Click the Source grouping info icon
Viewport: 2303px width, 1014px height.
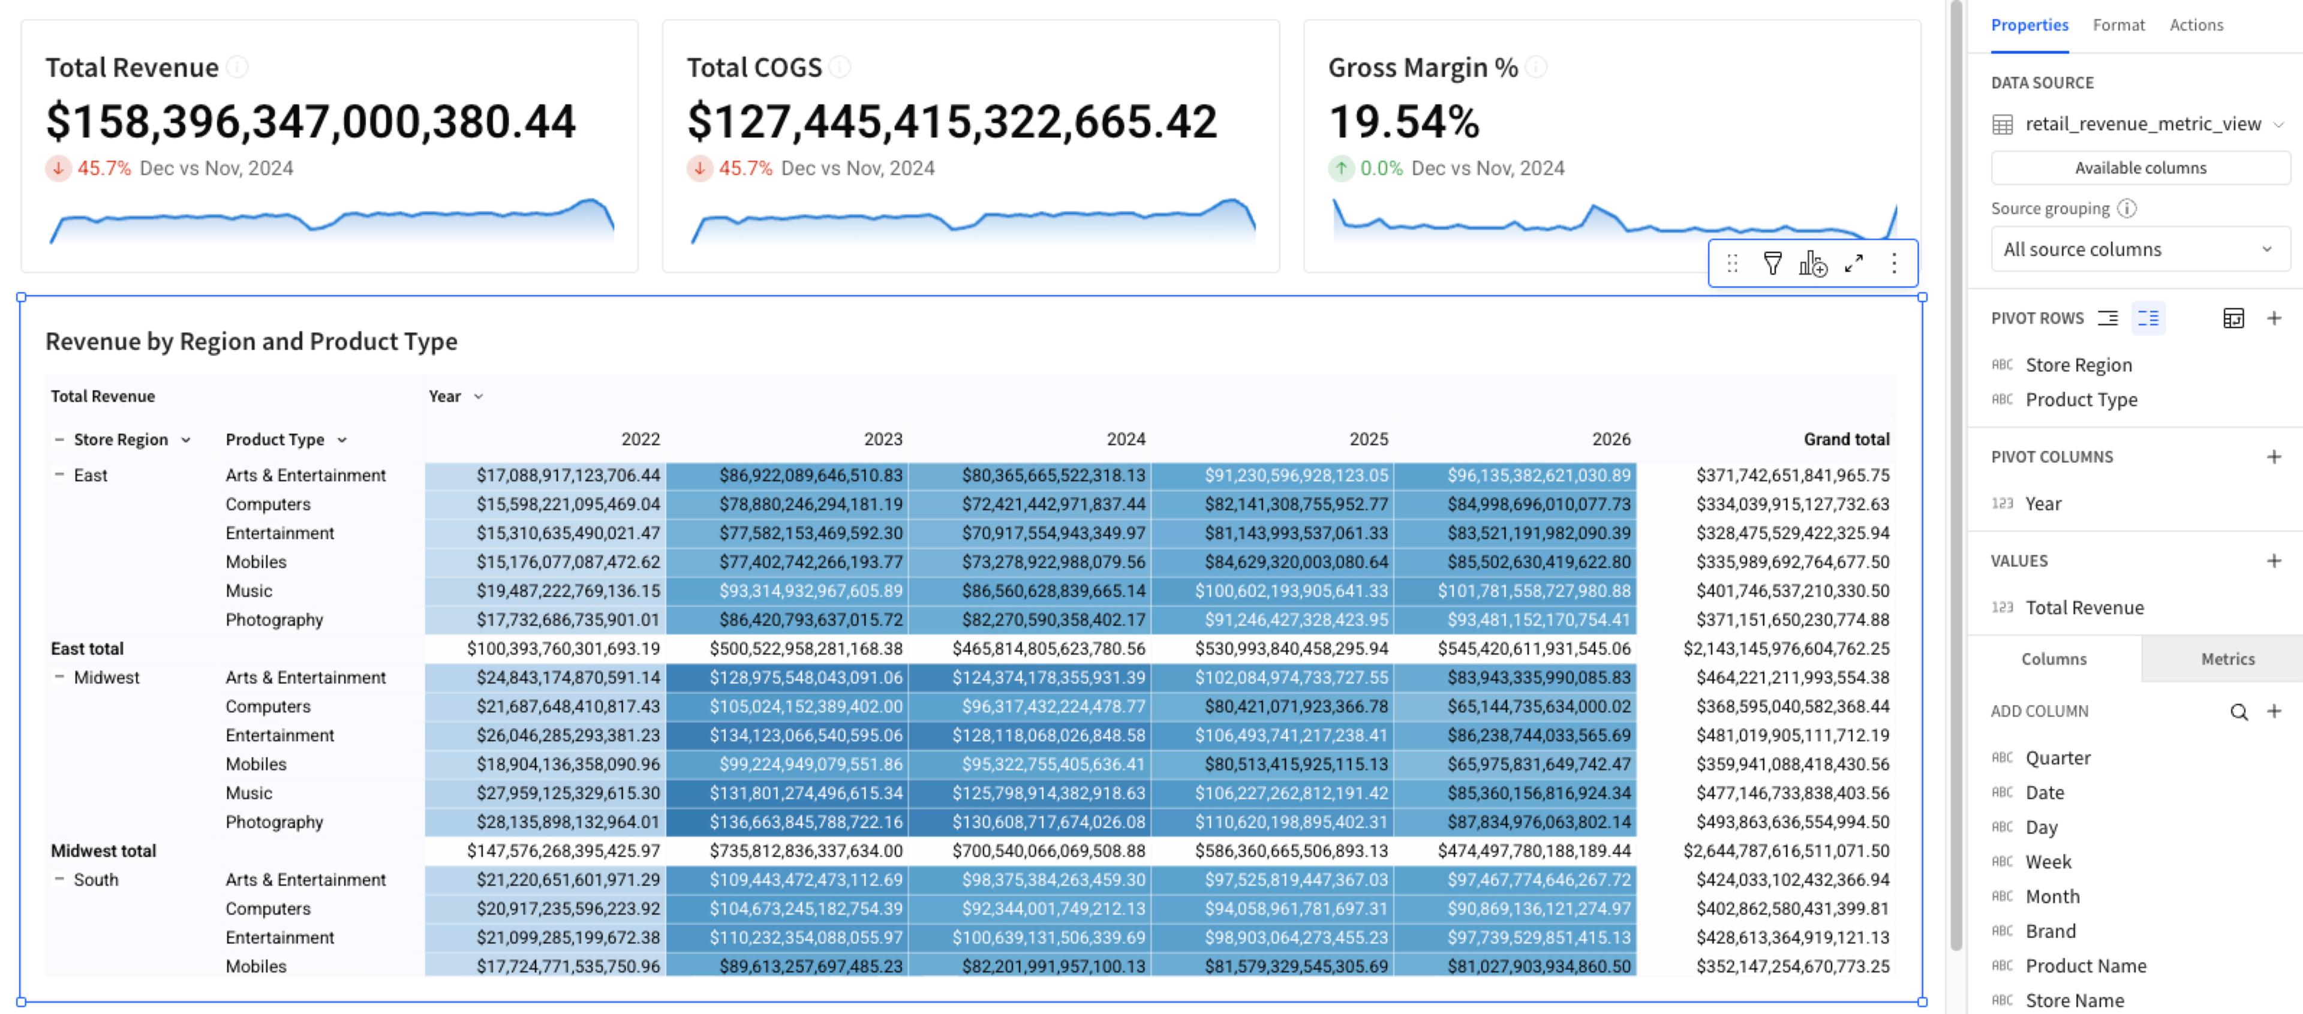tap(2127, 208)
